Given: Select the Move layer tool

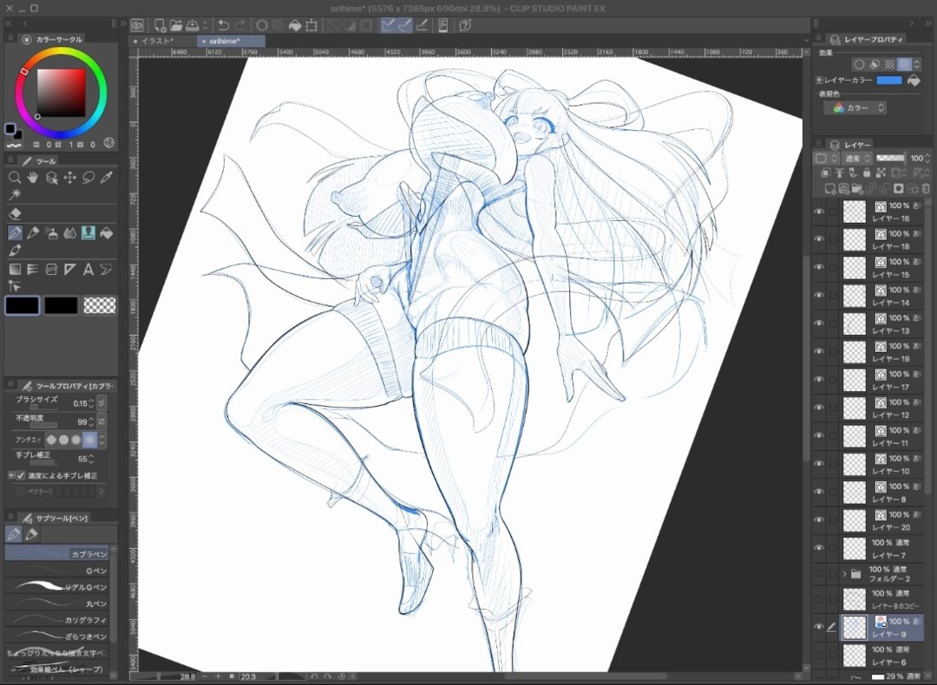Looking at the screenshot, I should (70, 178).
